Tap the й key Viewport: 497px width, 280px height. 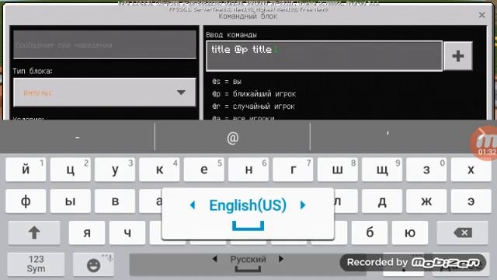(x=26, y=170)
